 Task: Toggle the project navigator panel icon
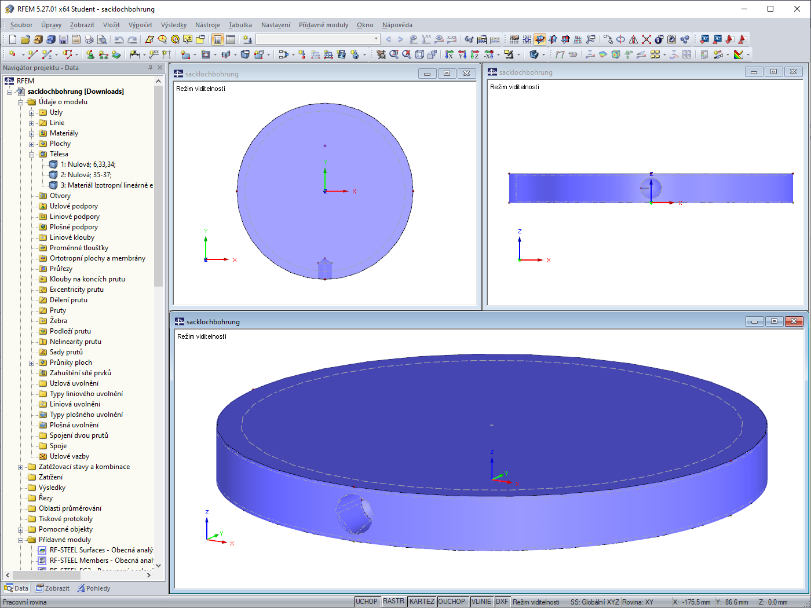(217, 39)
